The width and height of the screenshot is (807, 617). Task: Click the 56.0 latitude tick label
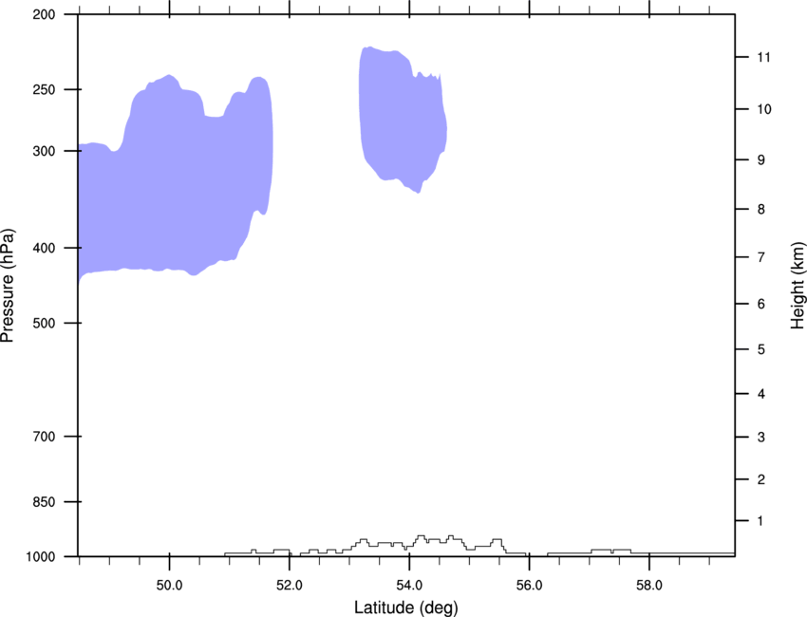coord(529,585)
